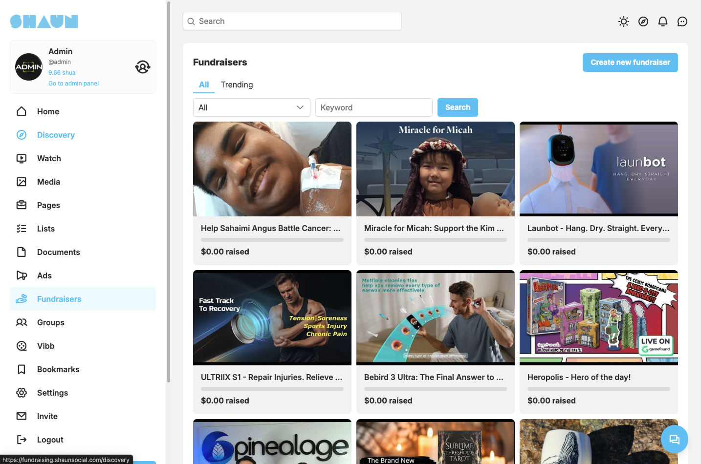Follow the Go to admin panel link
Image resolution: width=701 pixels, height=464 pixels.
(73, 84)
